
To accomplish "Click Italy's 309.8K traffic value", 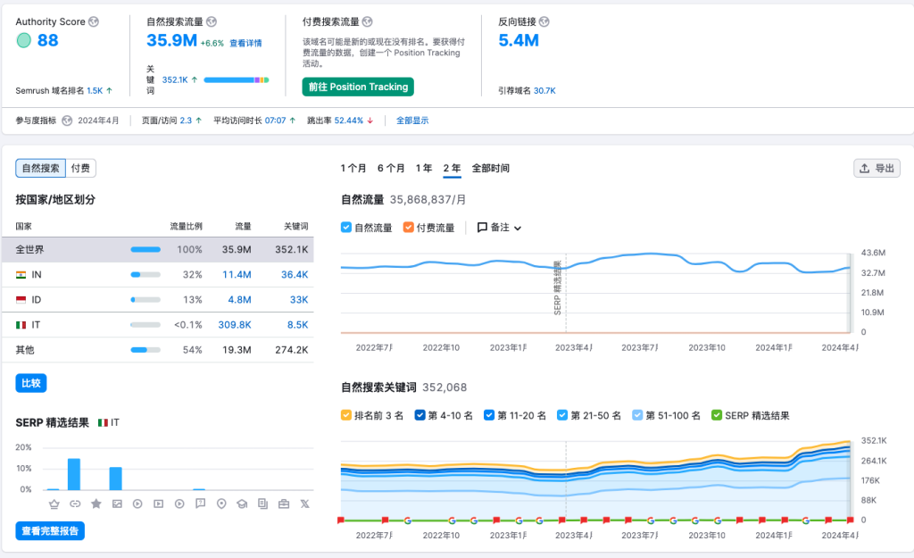I will coord(235,325).
